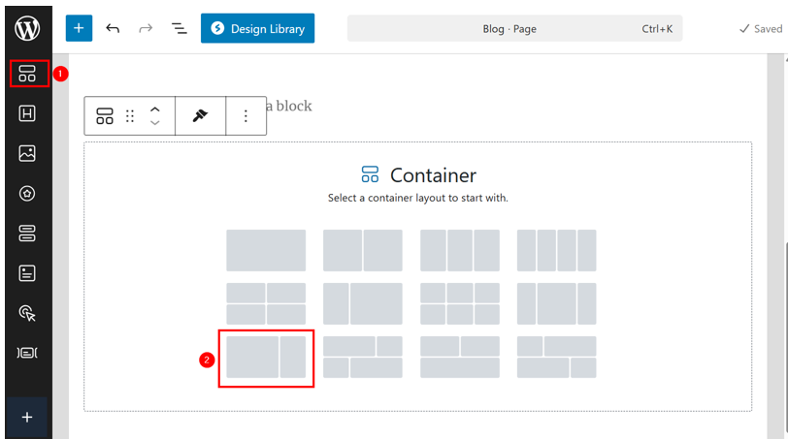Insert the star circle icon block from the sidebar
Image resolution: width=788 pixels, height=439 pixels.
tap(27, 193)
